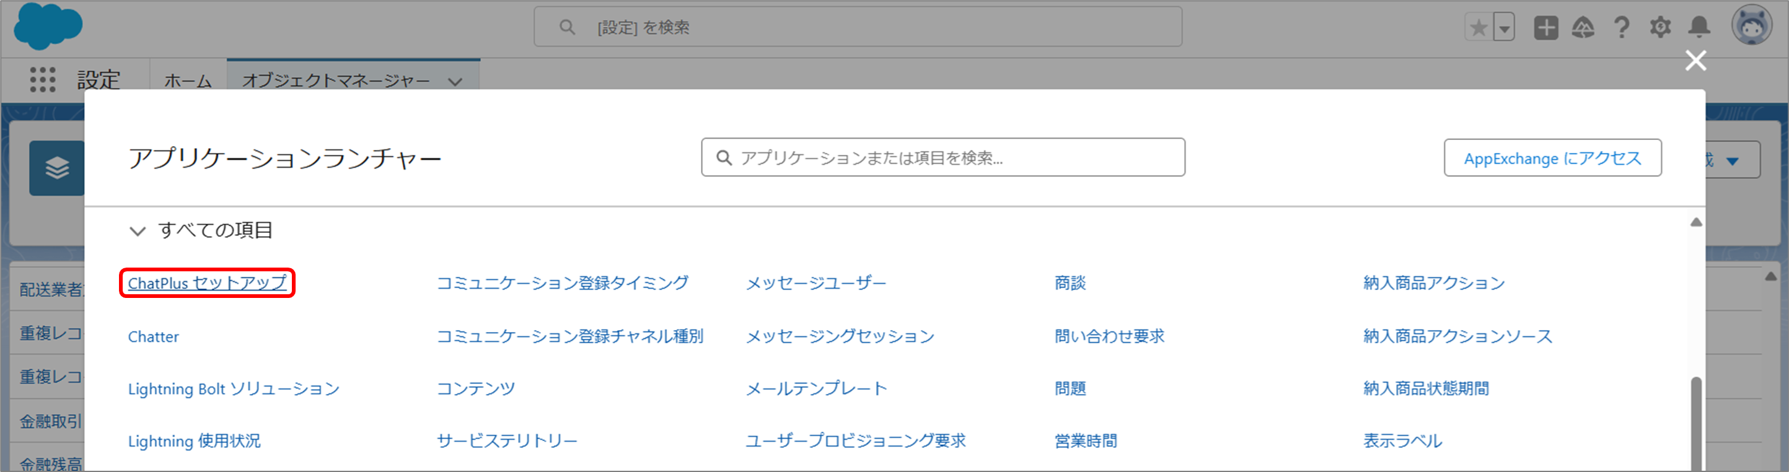Open the コンテンツ link

[x=476, y=389]
